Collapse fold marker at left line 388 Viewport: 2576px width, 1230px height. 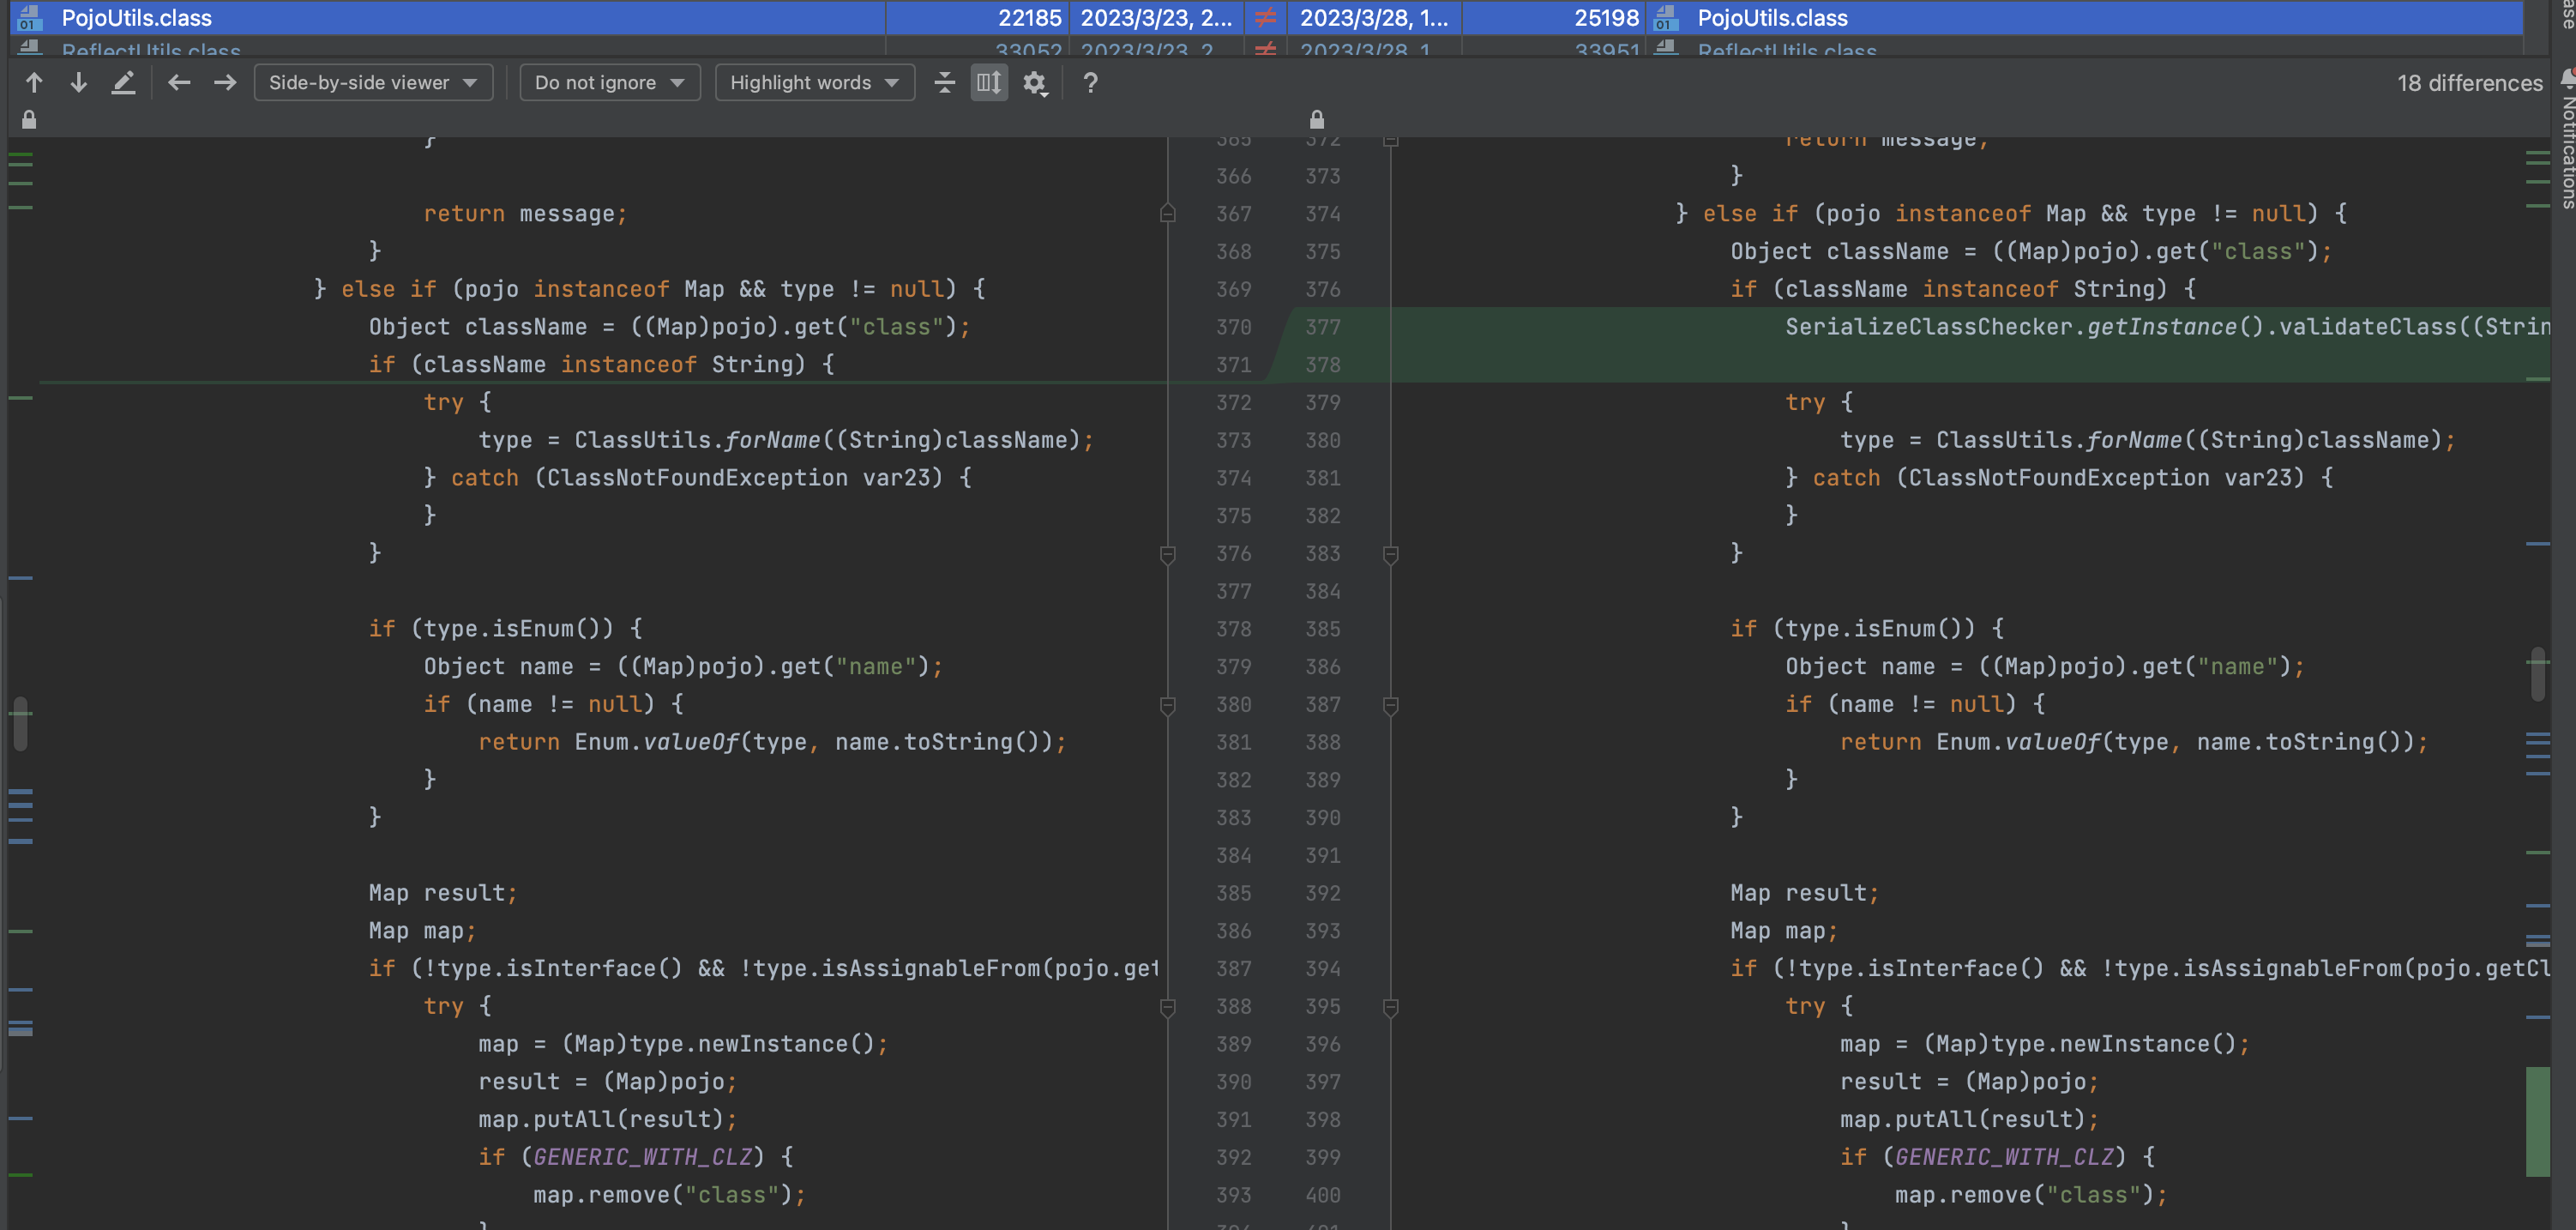point(1167,1007)
